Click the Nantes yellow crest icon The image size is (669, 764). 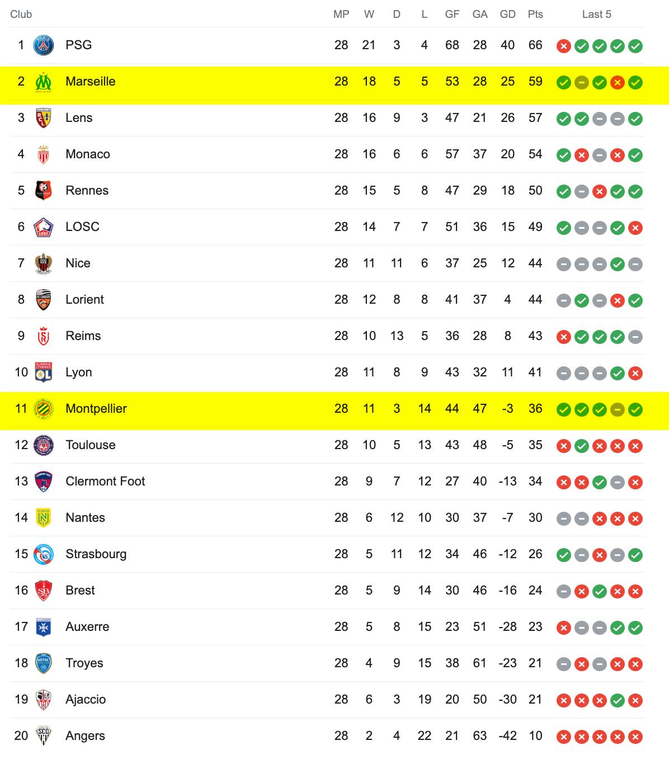[x=43, y=518]
